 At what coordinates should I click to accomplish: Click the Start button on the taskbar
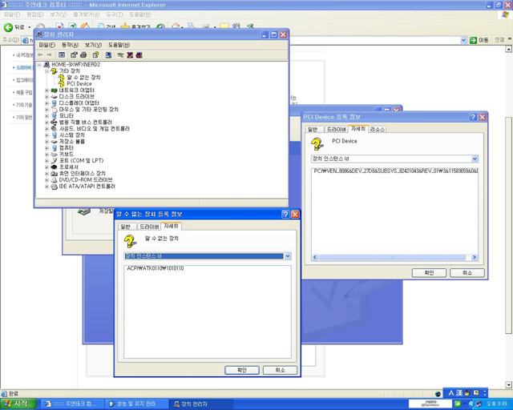(18, 404)
